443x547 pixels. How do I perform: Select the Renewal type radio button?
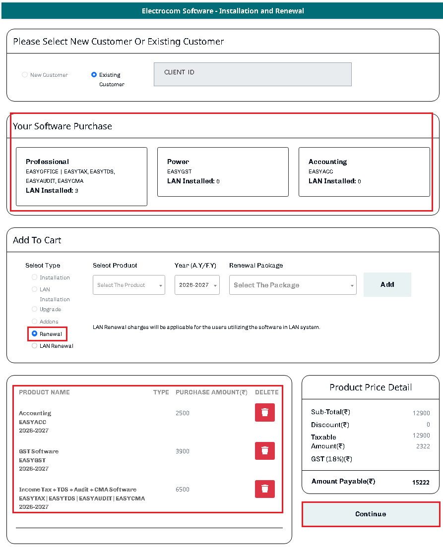pyautogui.click(x=34, y=334)
